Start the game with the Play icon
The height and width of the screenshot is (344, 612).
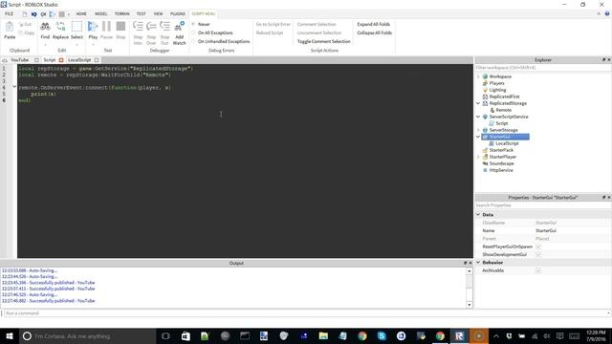(x=93, y=27)
